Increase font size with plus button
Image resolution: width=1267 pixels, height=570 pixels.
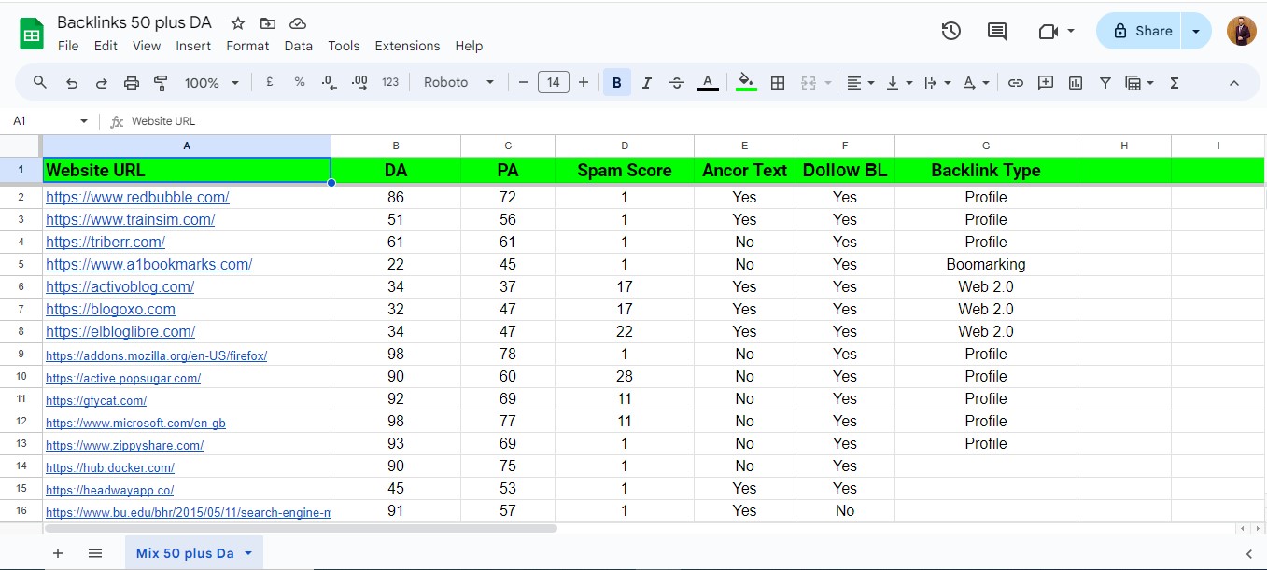[584, 82]
